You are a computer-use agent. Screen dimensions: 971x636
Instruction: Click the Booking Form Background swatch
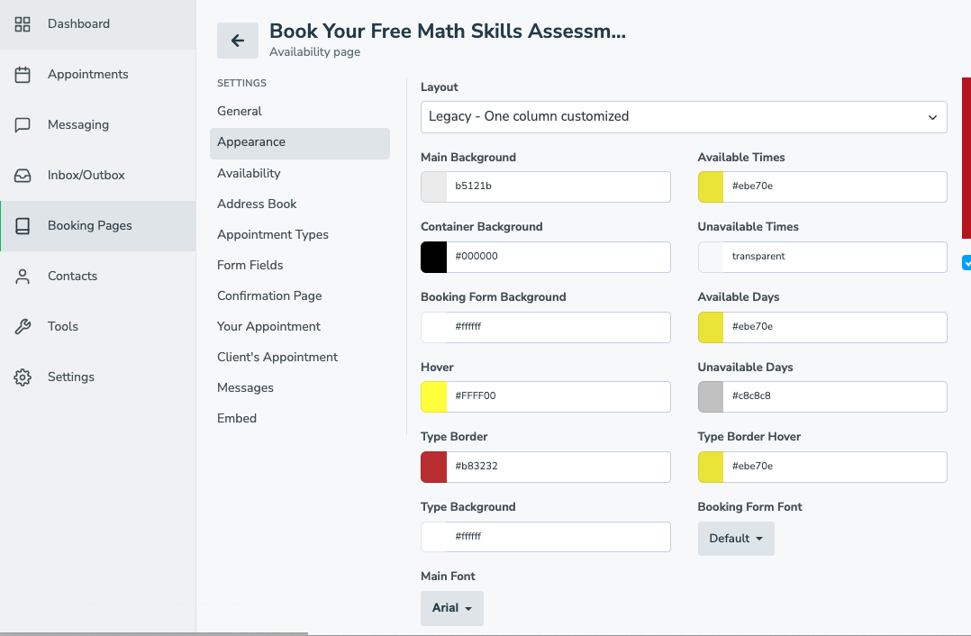(434, 327)
